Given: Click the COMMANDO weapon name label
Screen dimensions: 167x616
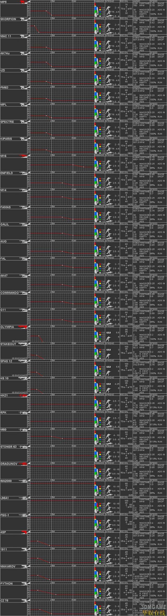Looking at the screenshot, I should pos(9,293).
